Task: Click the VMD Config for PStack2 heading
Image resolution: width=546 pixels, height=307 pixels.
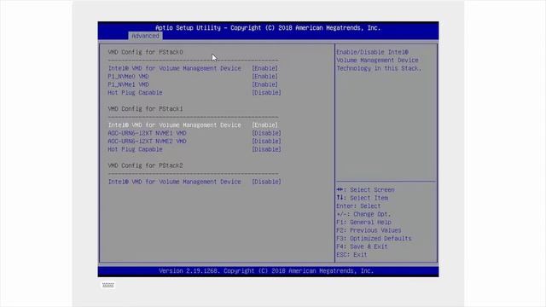Action: pyautogui.click(x=145, y=165)
